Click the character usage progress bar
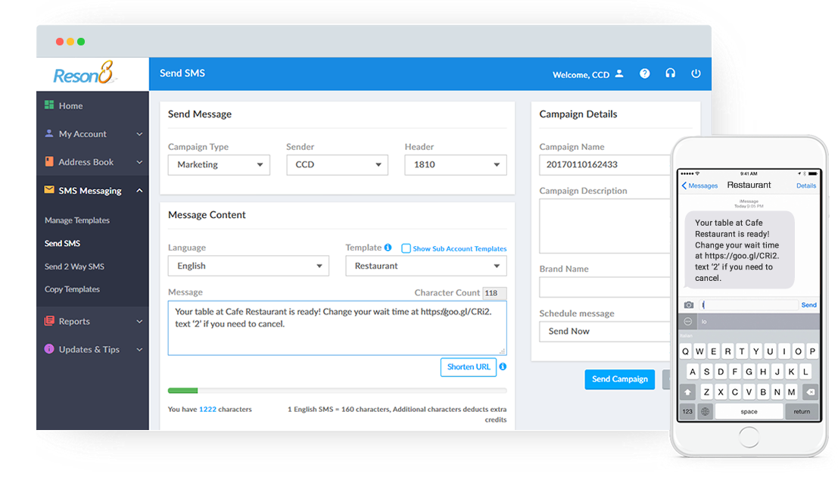 tap(337, 391)
